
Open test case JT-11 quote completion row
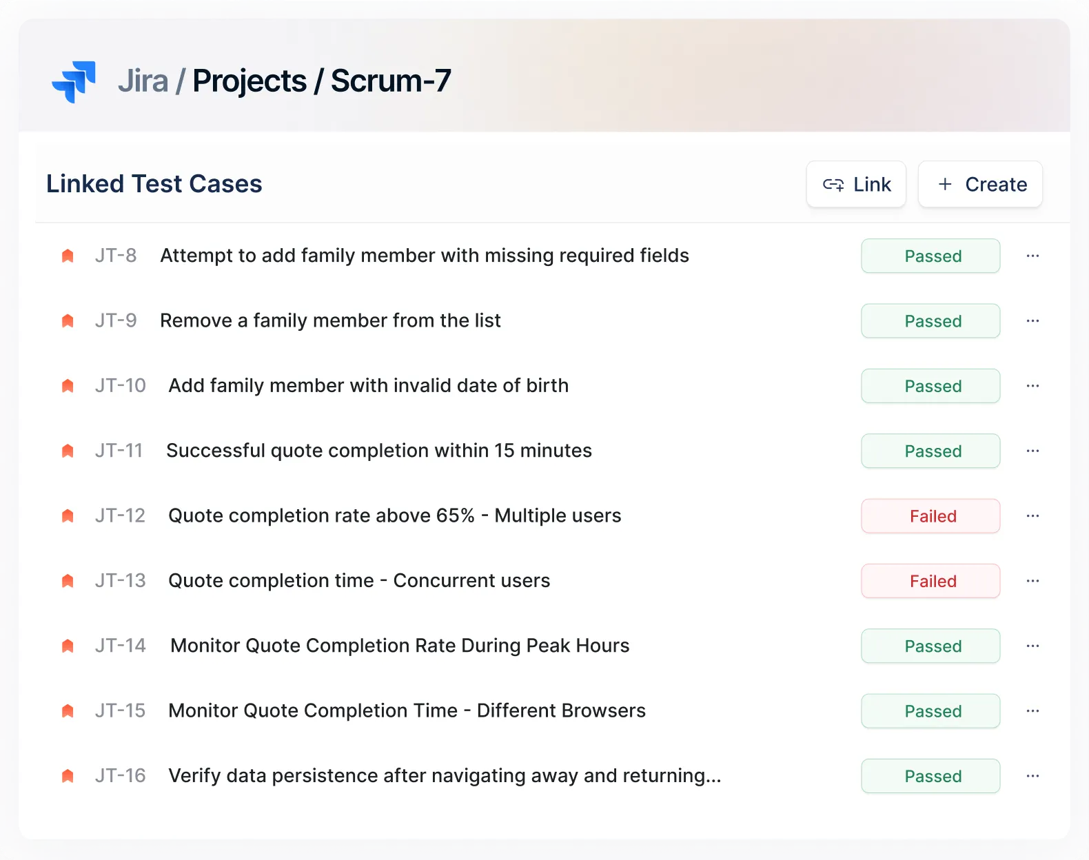click(x=378, y=450)
